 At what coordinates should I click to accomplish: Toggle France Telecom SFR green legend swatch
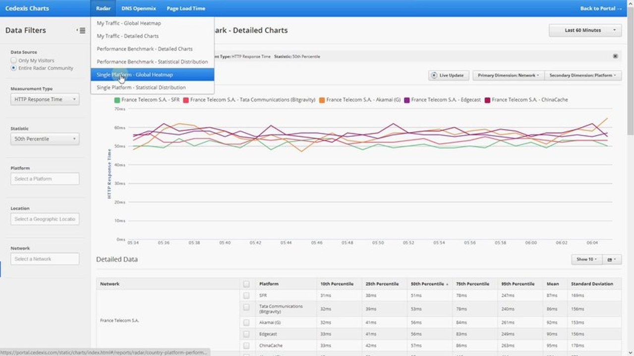pyautogui.click(x=117, y=100)
